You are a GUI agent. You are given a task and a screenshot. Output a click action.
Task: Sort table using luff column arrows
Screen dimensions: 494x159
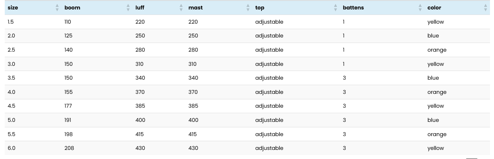[181, 8]
